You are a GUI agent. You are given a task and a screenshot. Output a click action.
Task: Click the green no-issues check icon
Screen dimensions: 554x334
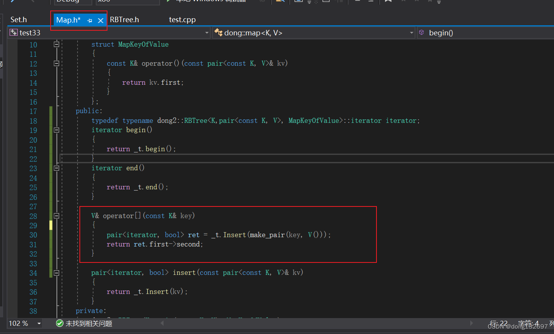click(x=60, y=323)
